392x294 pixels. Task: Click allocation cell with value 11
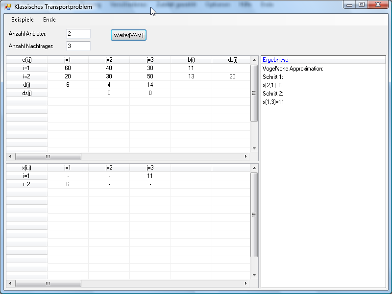point(150,176)
